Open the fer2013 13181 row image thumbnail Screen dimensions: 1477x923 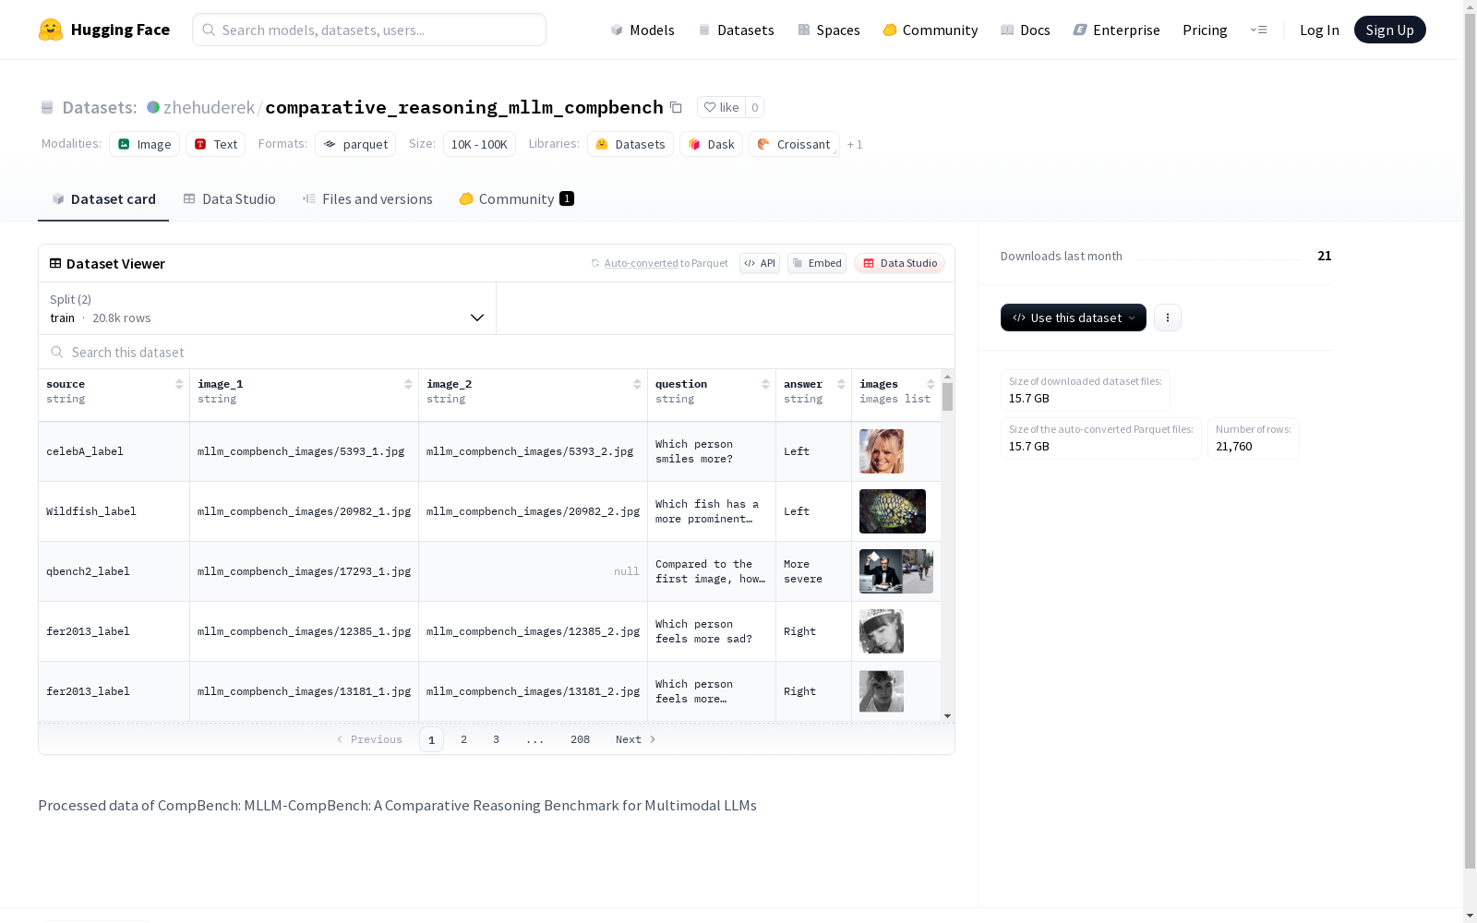(882, 691)
